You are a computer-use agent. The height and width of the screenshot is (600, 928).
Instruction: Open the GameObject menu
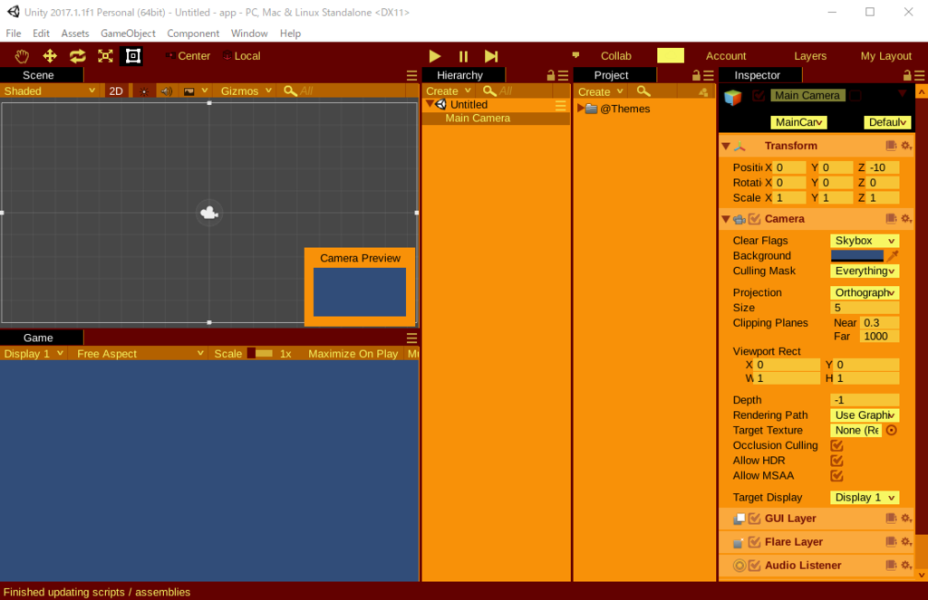coord(128,33)
